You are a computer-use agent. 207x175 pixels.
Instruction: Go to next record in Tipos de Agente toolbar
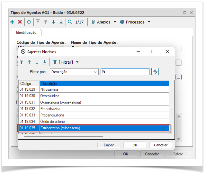click(53, 22)
